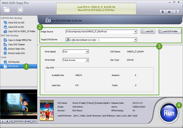The width and height of the screenshot is (183, 128).
Task: Click the refresh circular arrows icon
Action: [x=20, y=10]
